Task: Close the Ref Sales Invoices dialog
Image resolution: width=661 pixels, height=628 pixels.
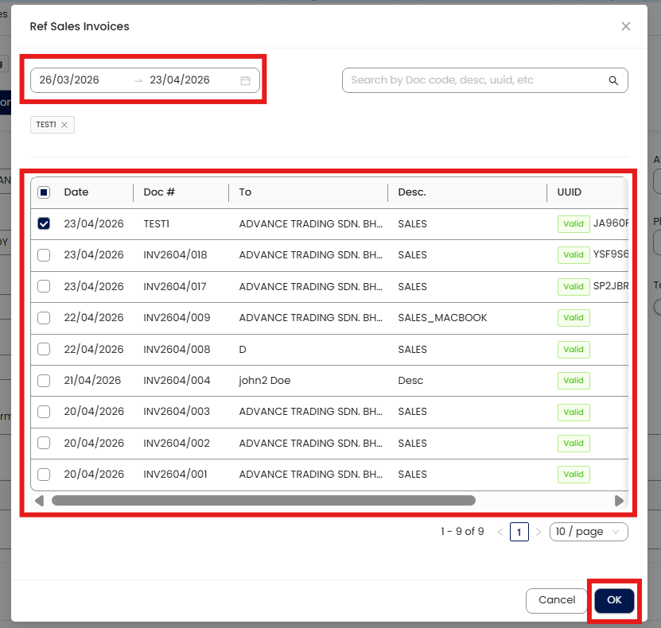Action: (626, 26)
